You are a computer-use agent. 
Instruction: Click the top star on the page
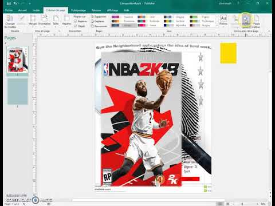[201, 57]
